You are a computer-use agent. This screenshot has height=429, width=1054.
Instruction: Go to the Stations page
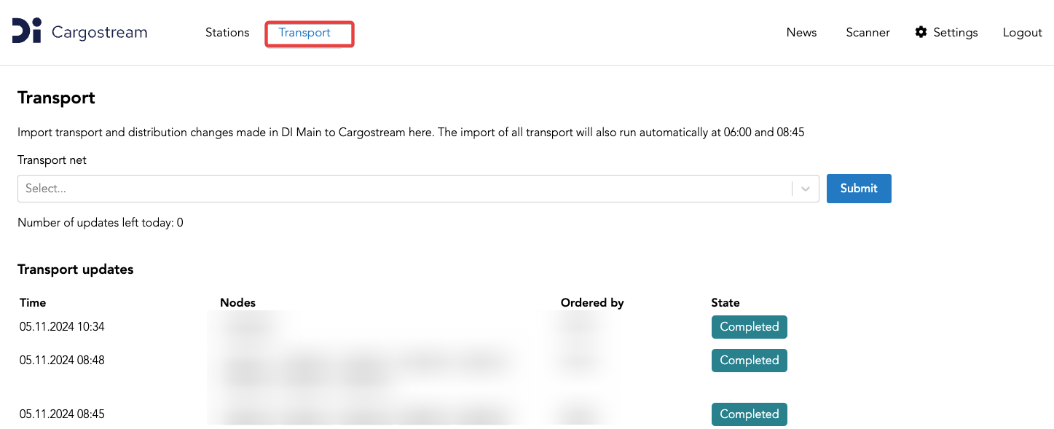227,33
